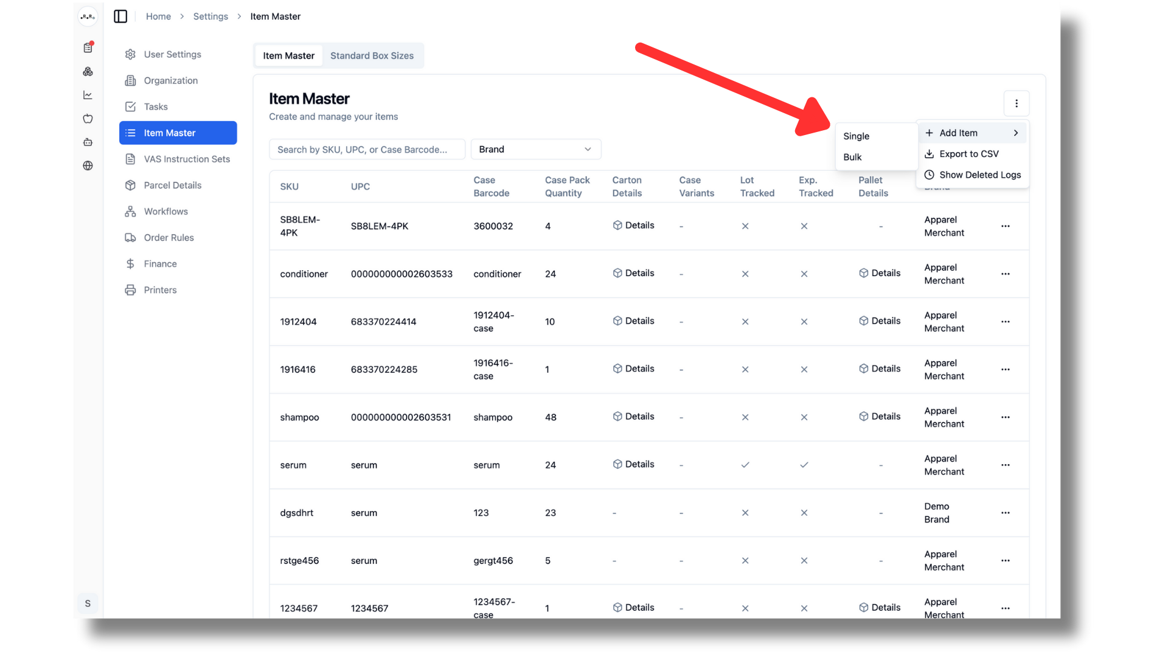Open Carton Details for 1912404

(x=633, y=321)
